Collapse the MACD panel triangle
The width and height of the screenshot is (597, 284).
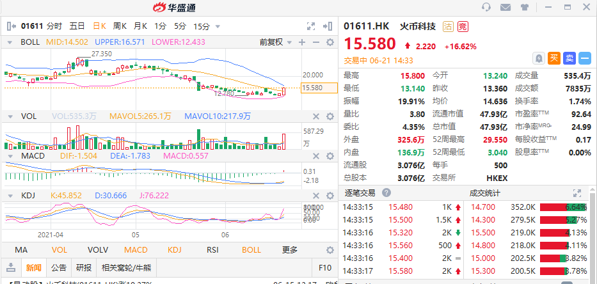point(10,156)
